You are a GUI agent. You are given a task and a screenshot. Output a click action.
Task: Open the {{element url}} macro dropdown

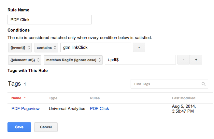[x=24, y=60]
